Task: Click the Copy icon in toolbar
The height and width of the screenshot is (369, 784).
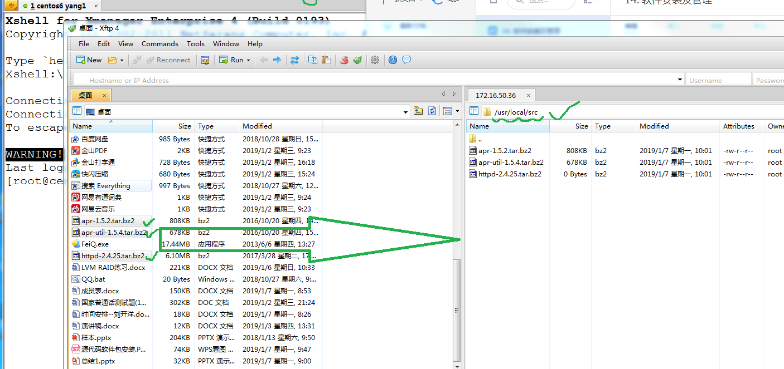Action: (313, 60)
